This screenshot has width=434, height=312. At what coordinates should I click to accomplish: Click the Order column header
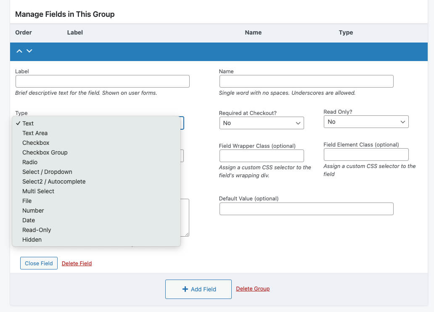(x=24, y=32)
